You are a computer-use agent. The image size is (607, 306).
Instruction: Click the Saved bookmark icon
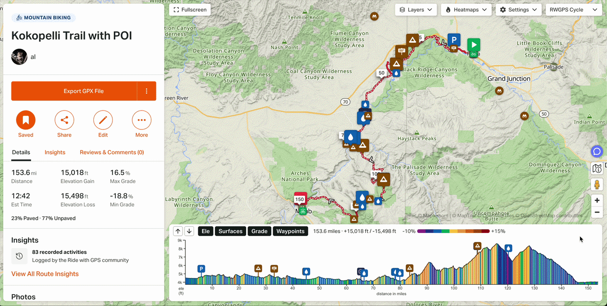click(x=26, y=121)
